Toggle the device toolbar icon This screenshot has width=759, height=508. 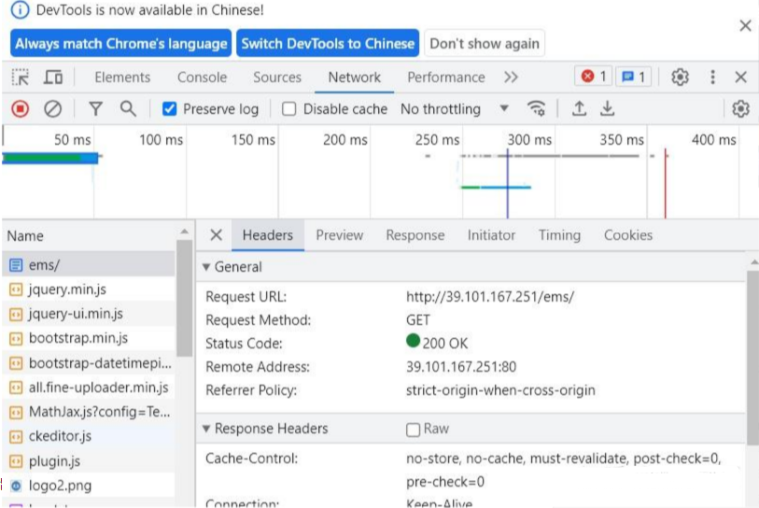[x=53, y=77]
